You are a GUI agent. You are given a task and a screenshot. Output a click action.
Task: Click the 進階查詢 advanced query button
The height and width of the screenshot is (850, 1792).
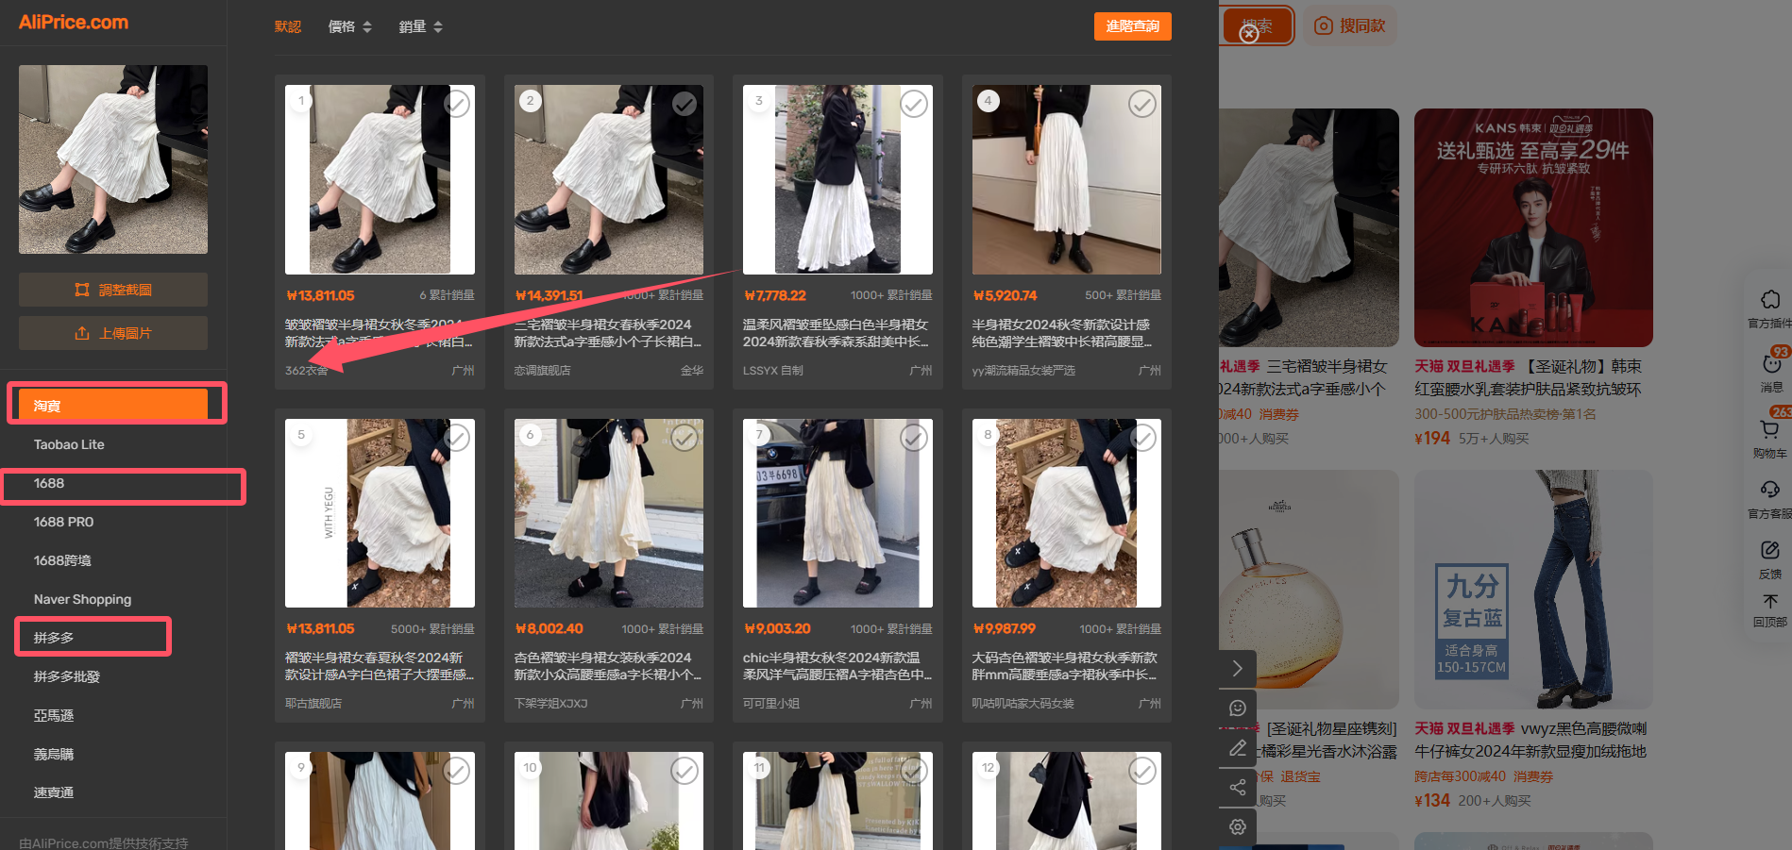click(1133, 26)
